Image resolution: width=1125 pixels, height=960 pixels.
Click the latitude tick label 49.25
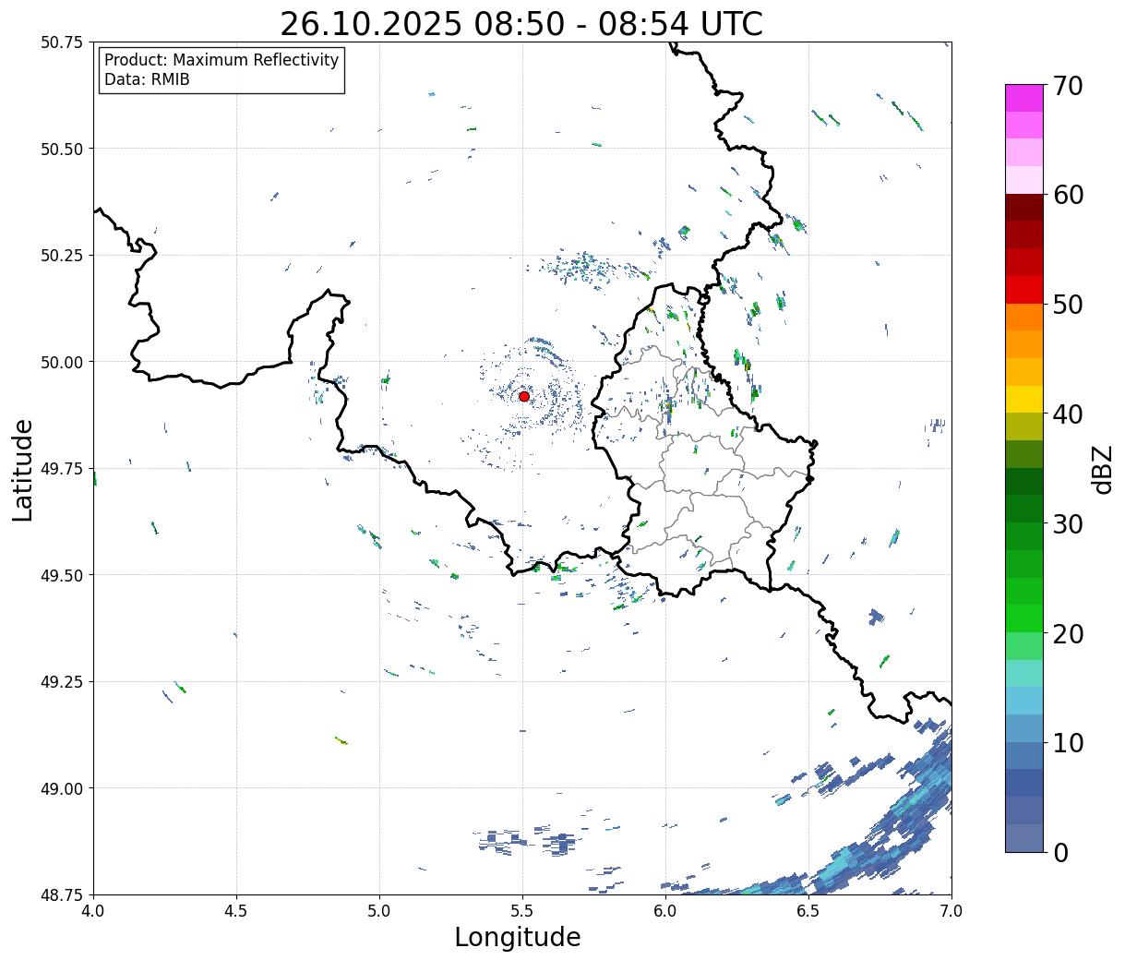pyautogui.click(x=62, y=682)
